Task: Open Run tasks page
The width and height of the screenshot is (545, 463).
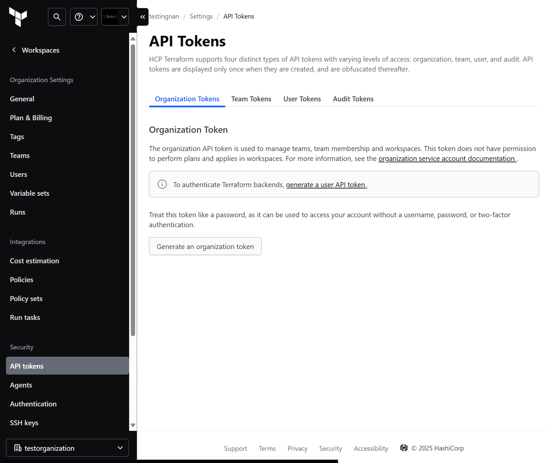Action: pos(25,317)
